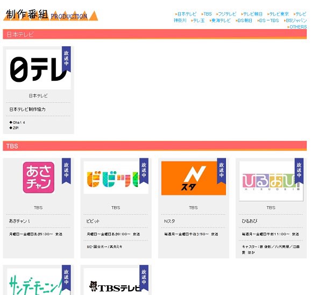Viewport: 311px width, 295px height.
Task: Select the BS朝日 navigation link
Action: coord(244,20)
